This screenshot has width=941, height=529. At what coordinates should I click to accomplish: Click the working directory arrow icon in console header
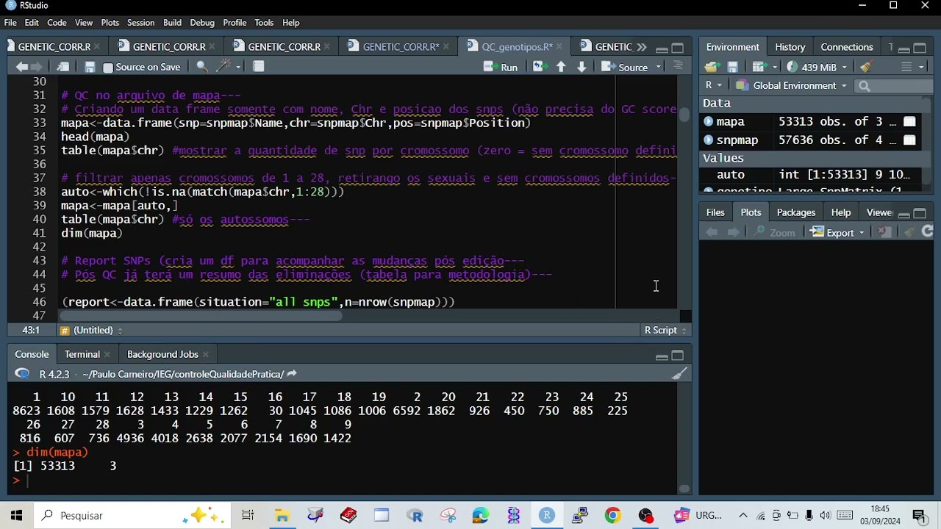(x=292, y=374)
